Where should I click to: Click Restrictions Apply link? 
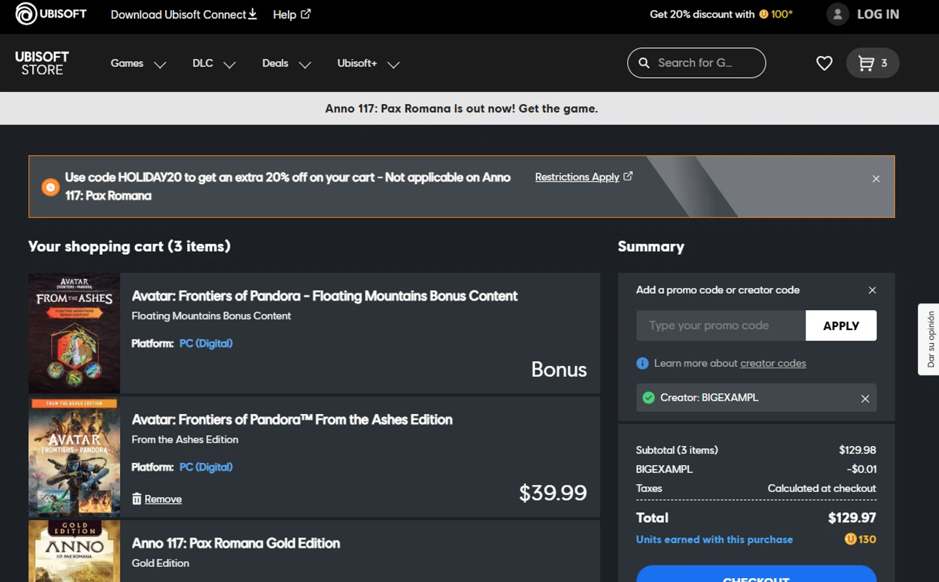583,177
